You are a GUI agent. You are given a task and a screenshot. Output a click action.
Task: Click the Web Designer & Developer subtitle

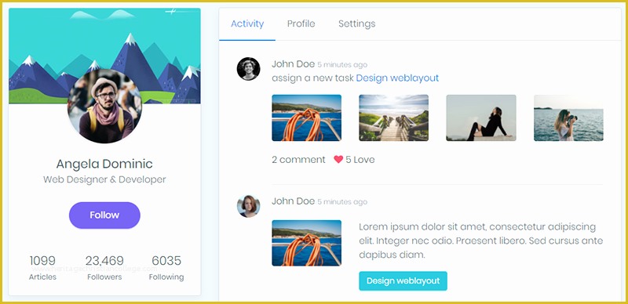[104, 179]
